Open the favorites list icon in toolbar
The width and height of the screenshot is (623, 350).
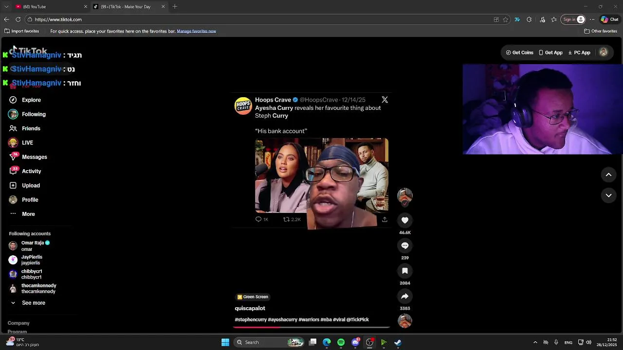coord(554,19)
